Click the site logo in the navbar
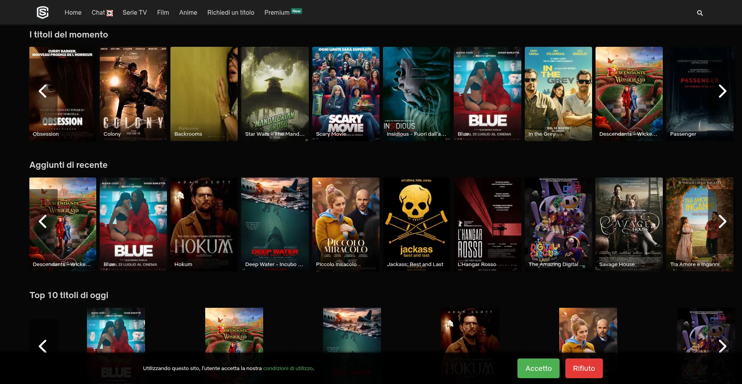The height and width of the screenshot is (384, 742). tap(43, 12)
